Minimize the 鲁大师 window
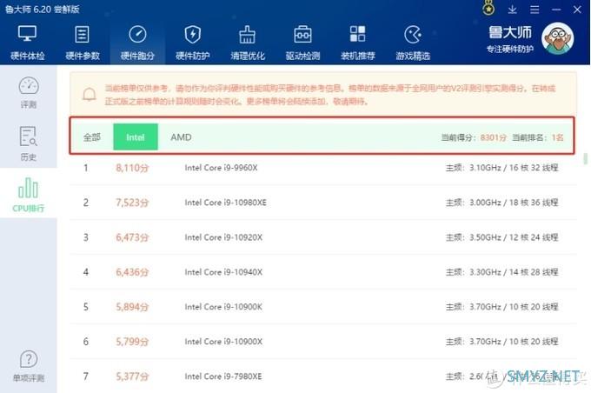 [x=556, y=10]
